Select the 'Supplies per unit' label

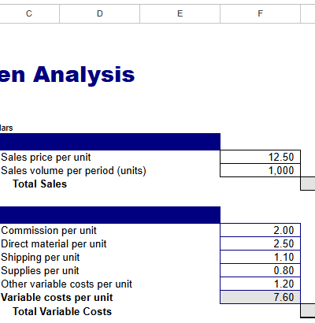pyautogui.click(x=40, y=271)
